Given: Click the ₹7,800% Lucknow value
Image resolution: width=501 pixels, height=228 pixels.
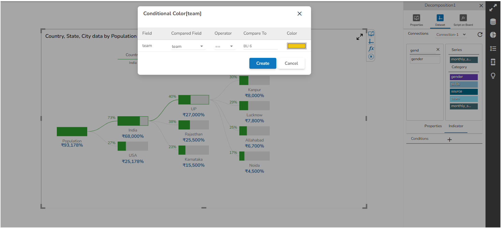Looking at the screenshot, I should (255, 121).
